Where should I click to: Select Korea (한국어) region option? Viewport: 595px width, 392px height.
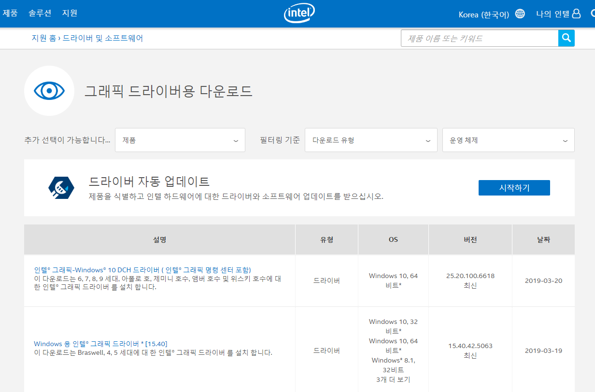(x=484, y=14)
